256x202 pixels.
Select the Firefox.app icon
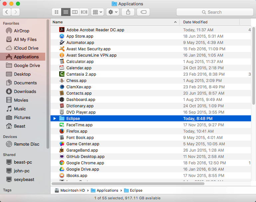point(62,131)
